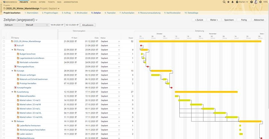Screen dimensions: 269x139
Task: Open calendar picker for Zeitraum end 02.12.2020
Action: pyautogui.click(x=77, y=25)
